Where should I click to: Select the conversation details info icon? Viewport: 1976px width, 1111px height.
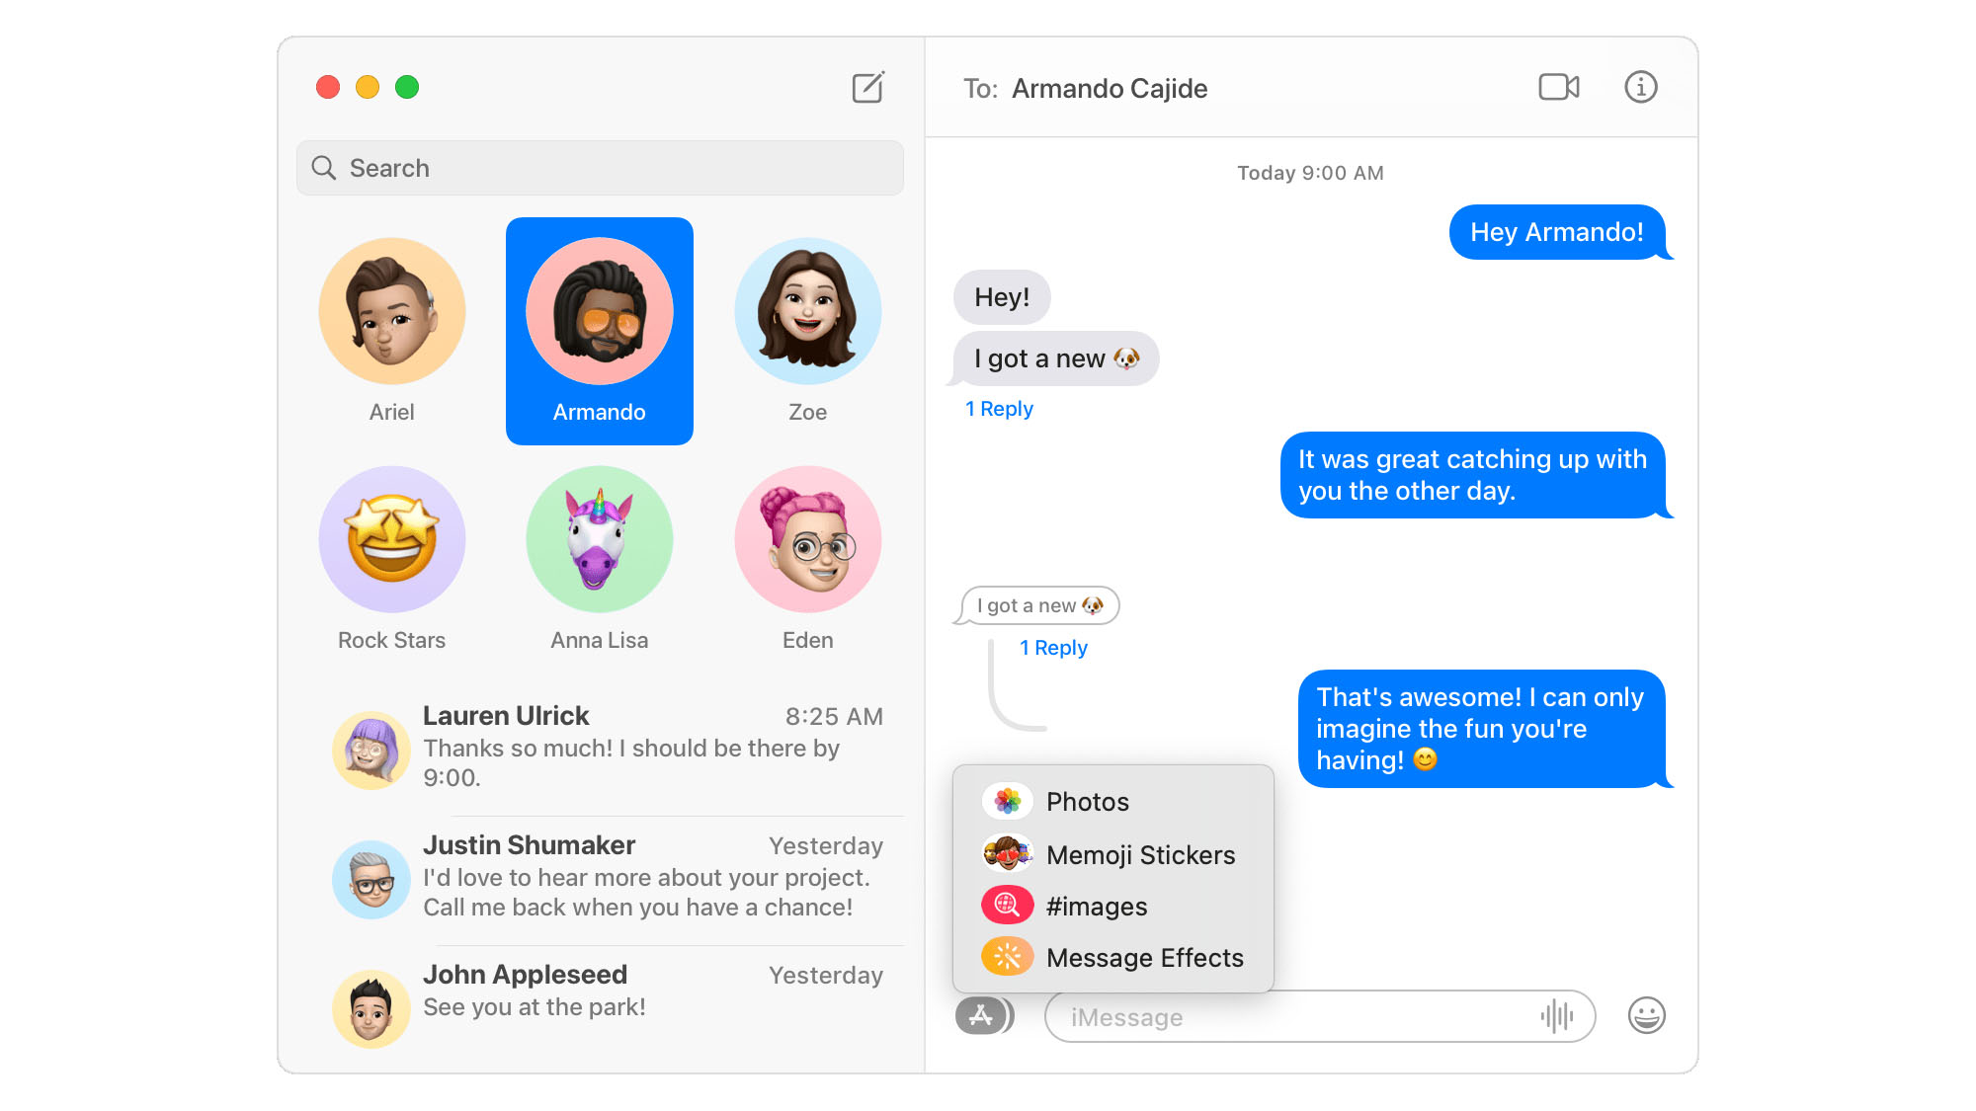pyautogui.click(x=1646, y=87)
